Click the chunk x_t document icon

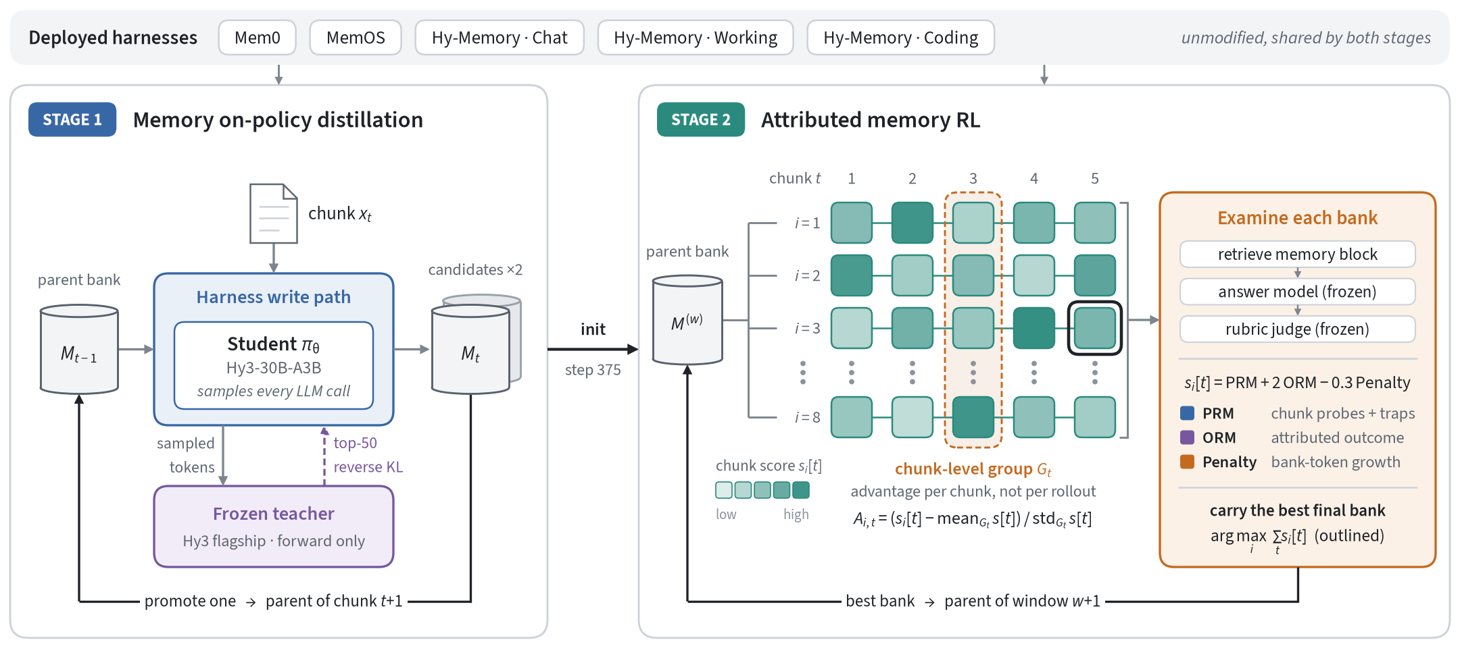coord(273,213)
